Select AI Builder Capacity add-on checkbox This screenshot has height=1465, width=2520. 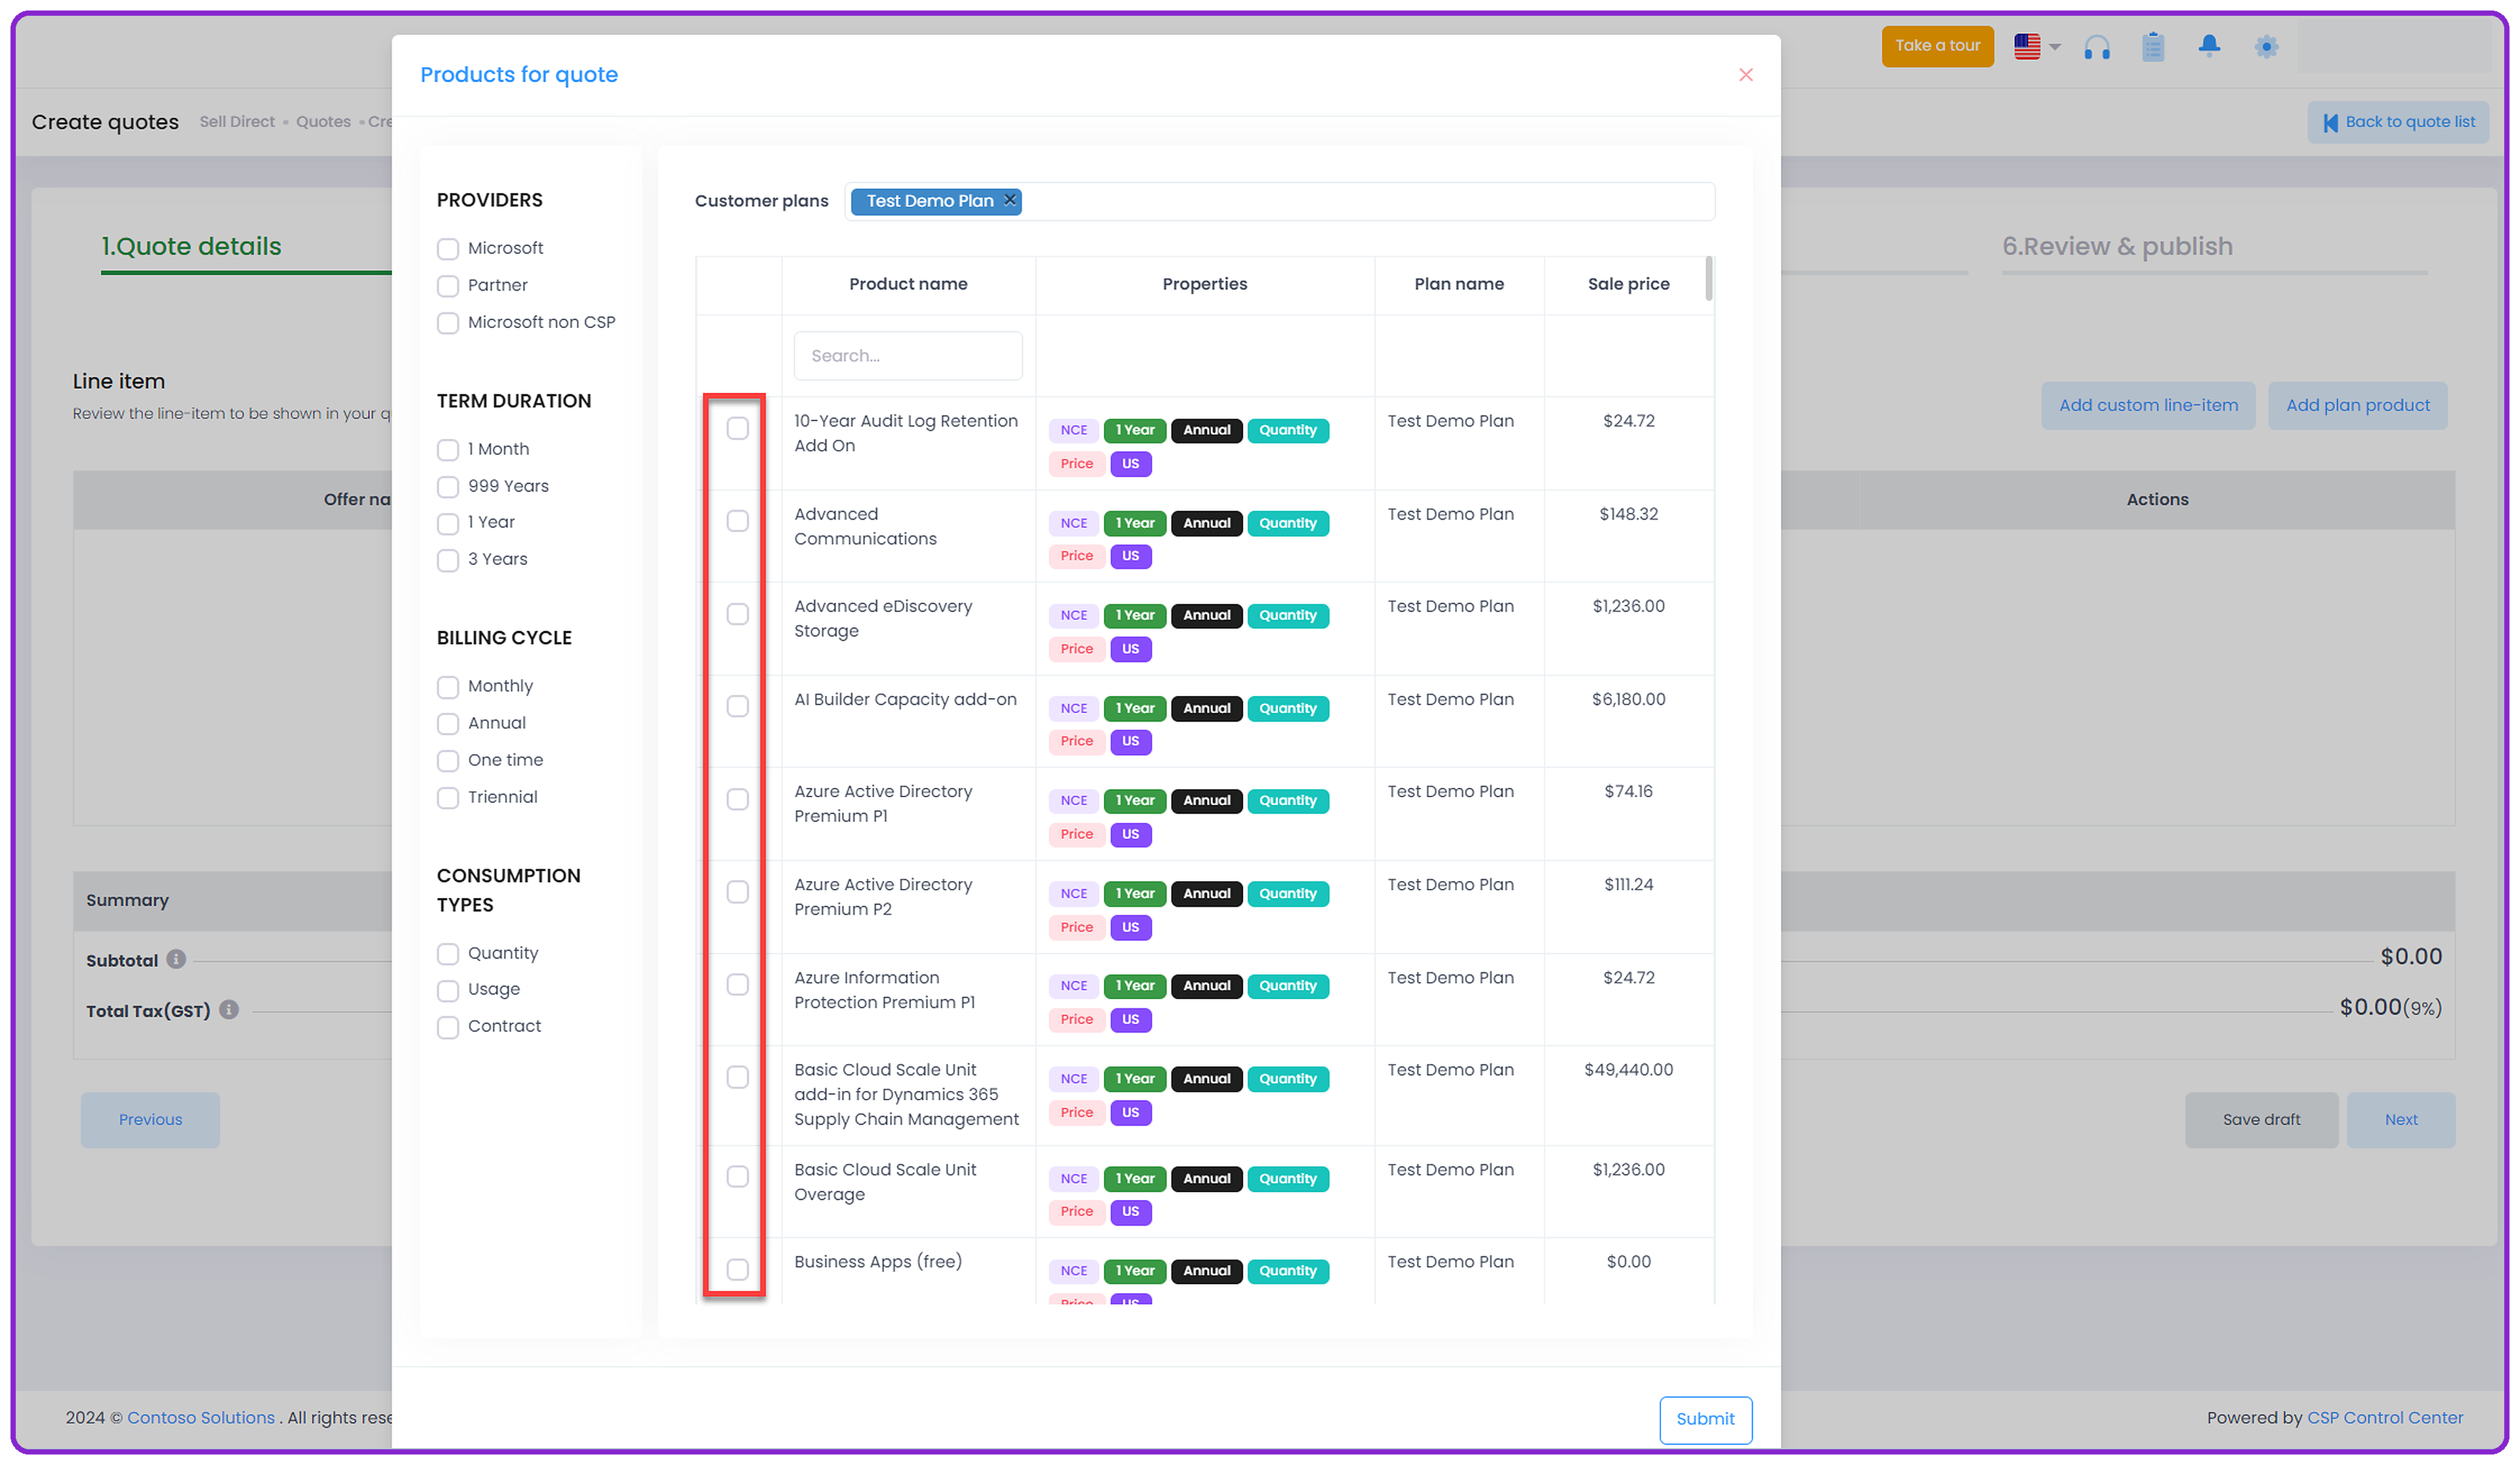coord(737,706)
